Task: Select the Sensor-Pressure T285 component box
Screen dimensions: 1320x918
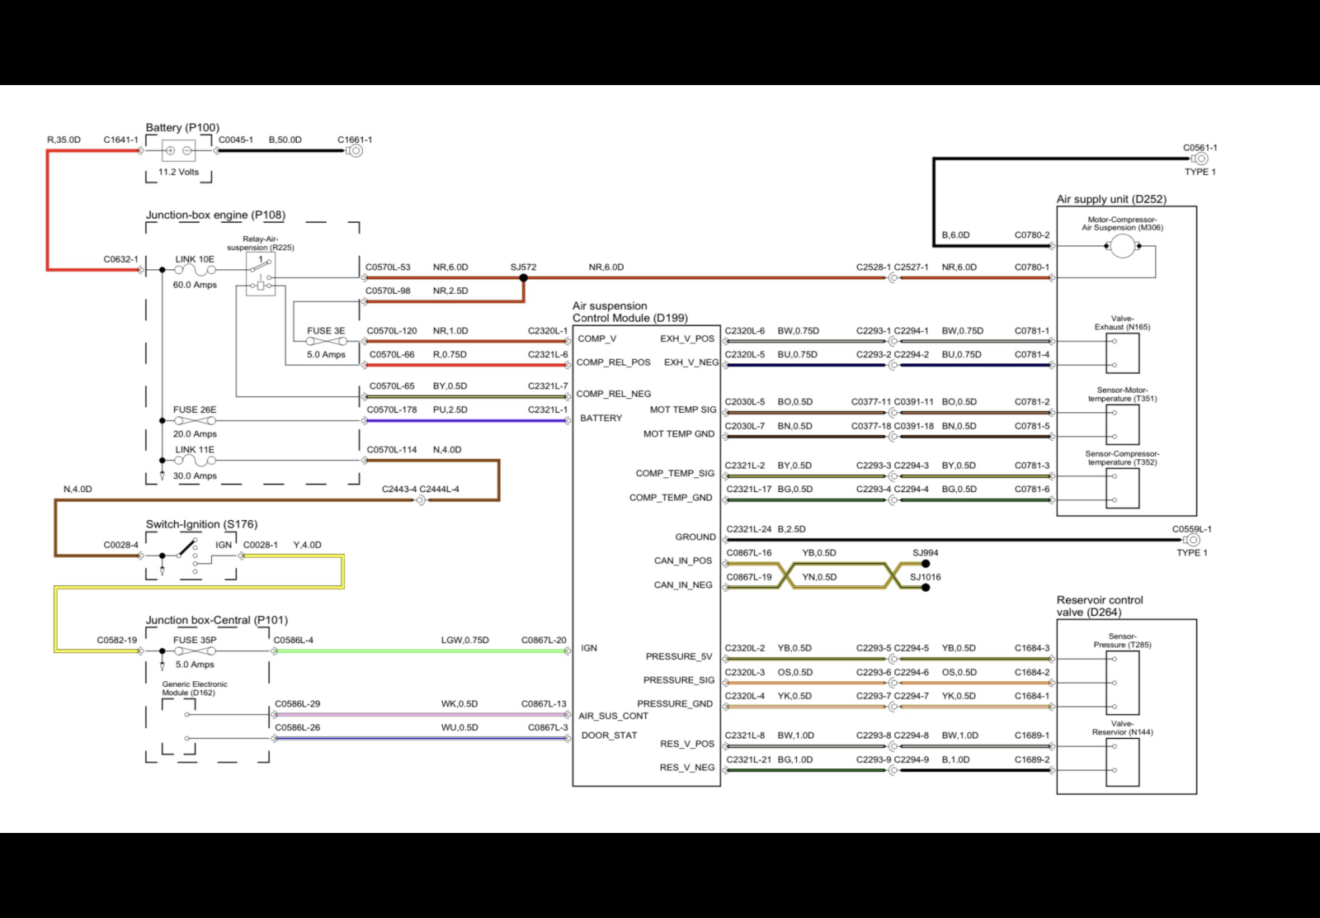Action: point(1122,683)
